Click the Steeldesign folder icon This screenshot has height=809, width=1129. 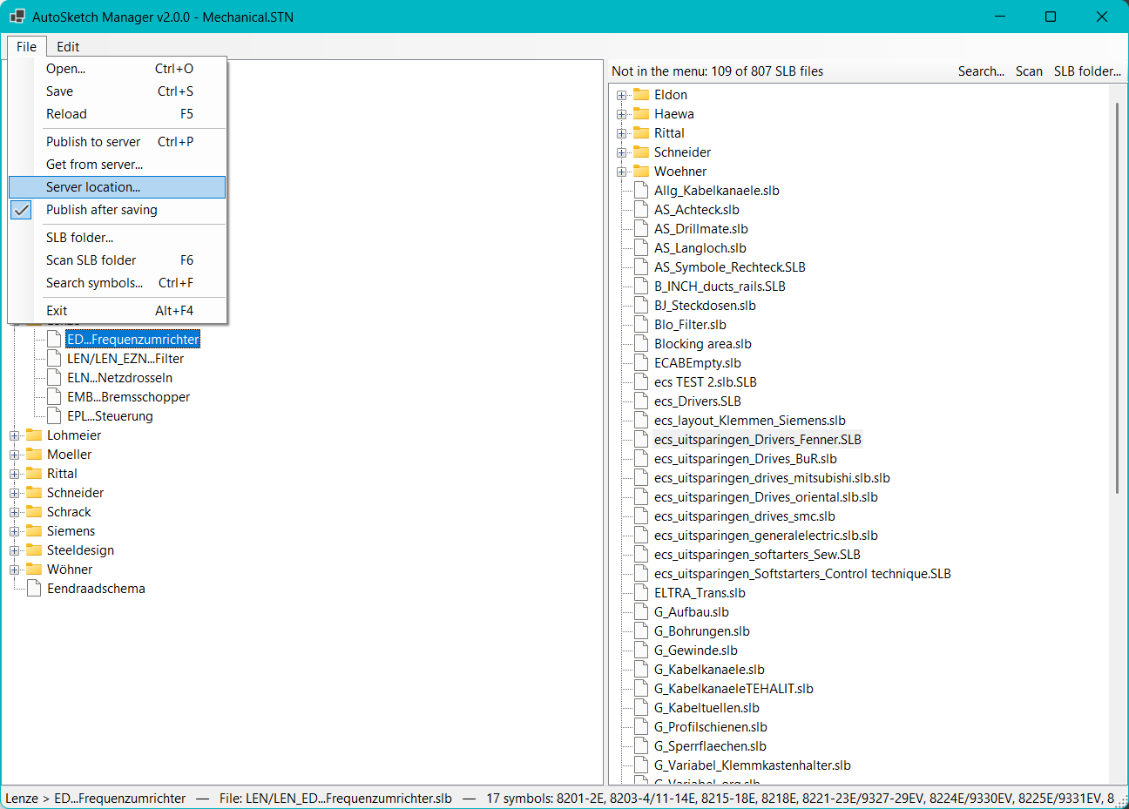click(34, 549)
